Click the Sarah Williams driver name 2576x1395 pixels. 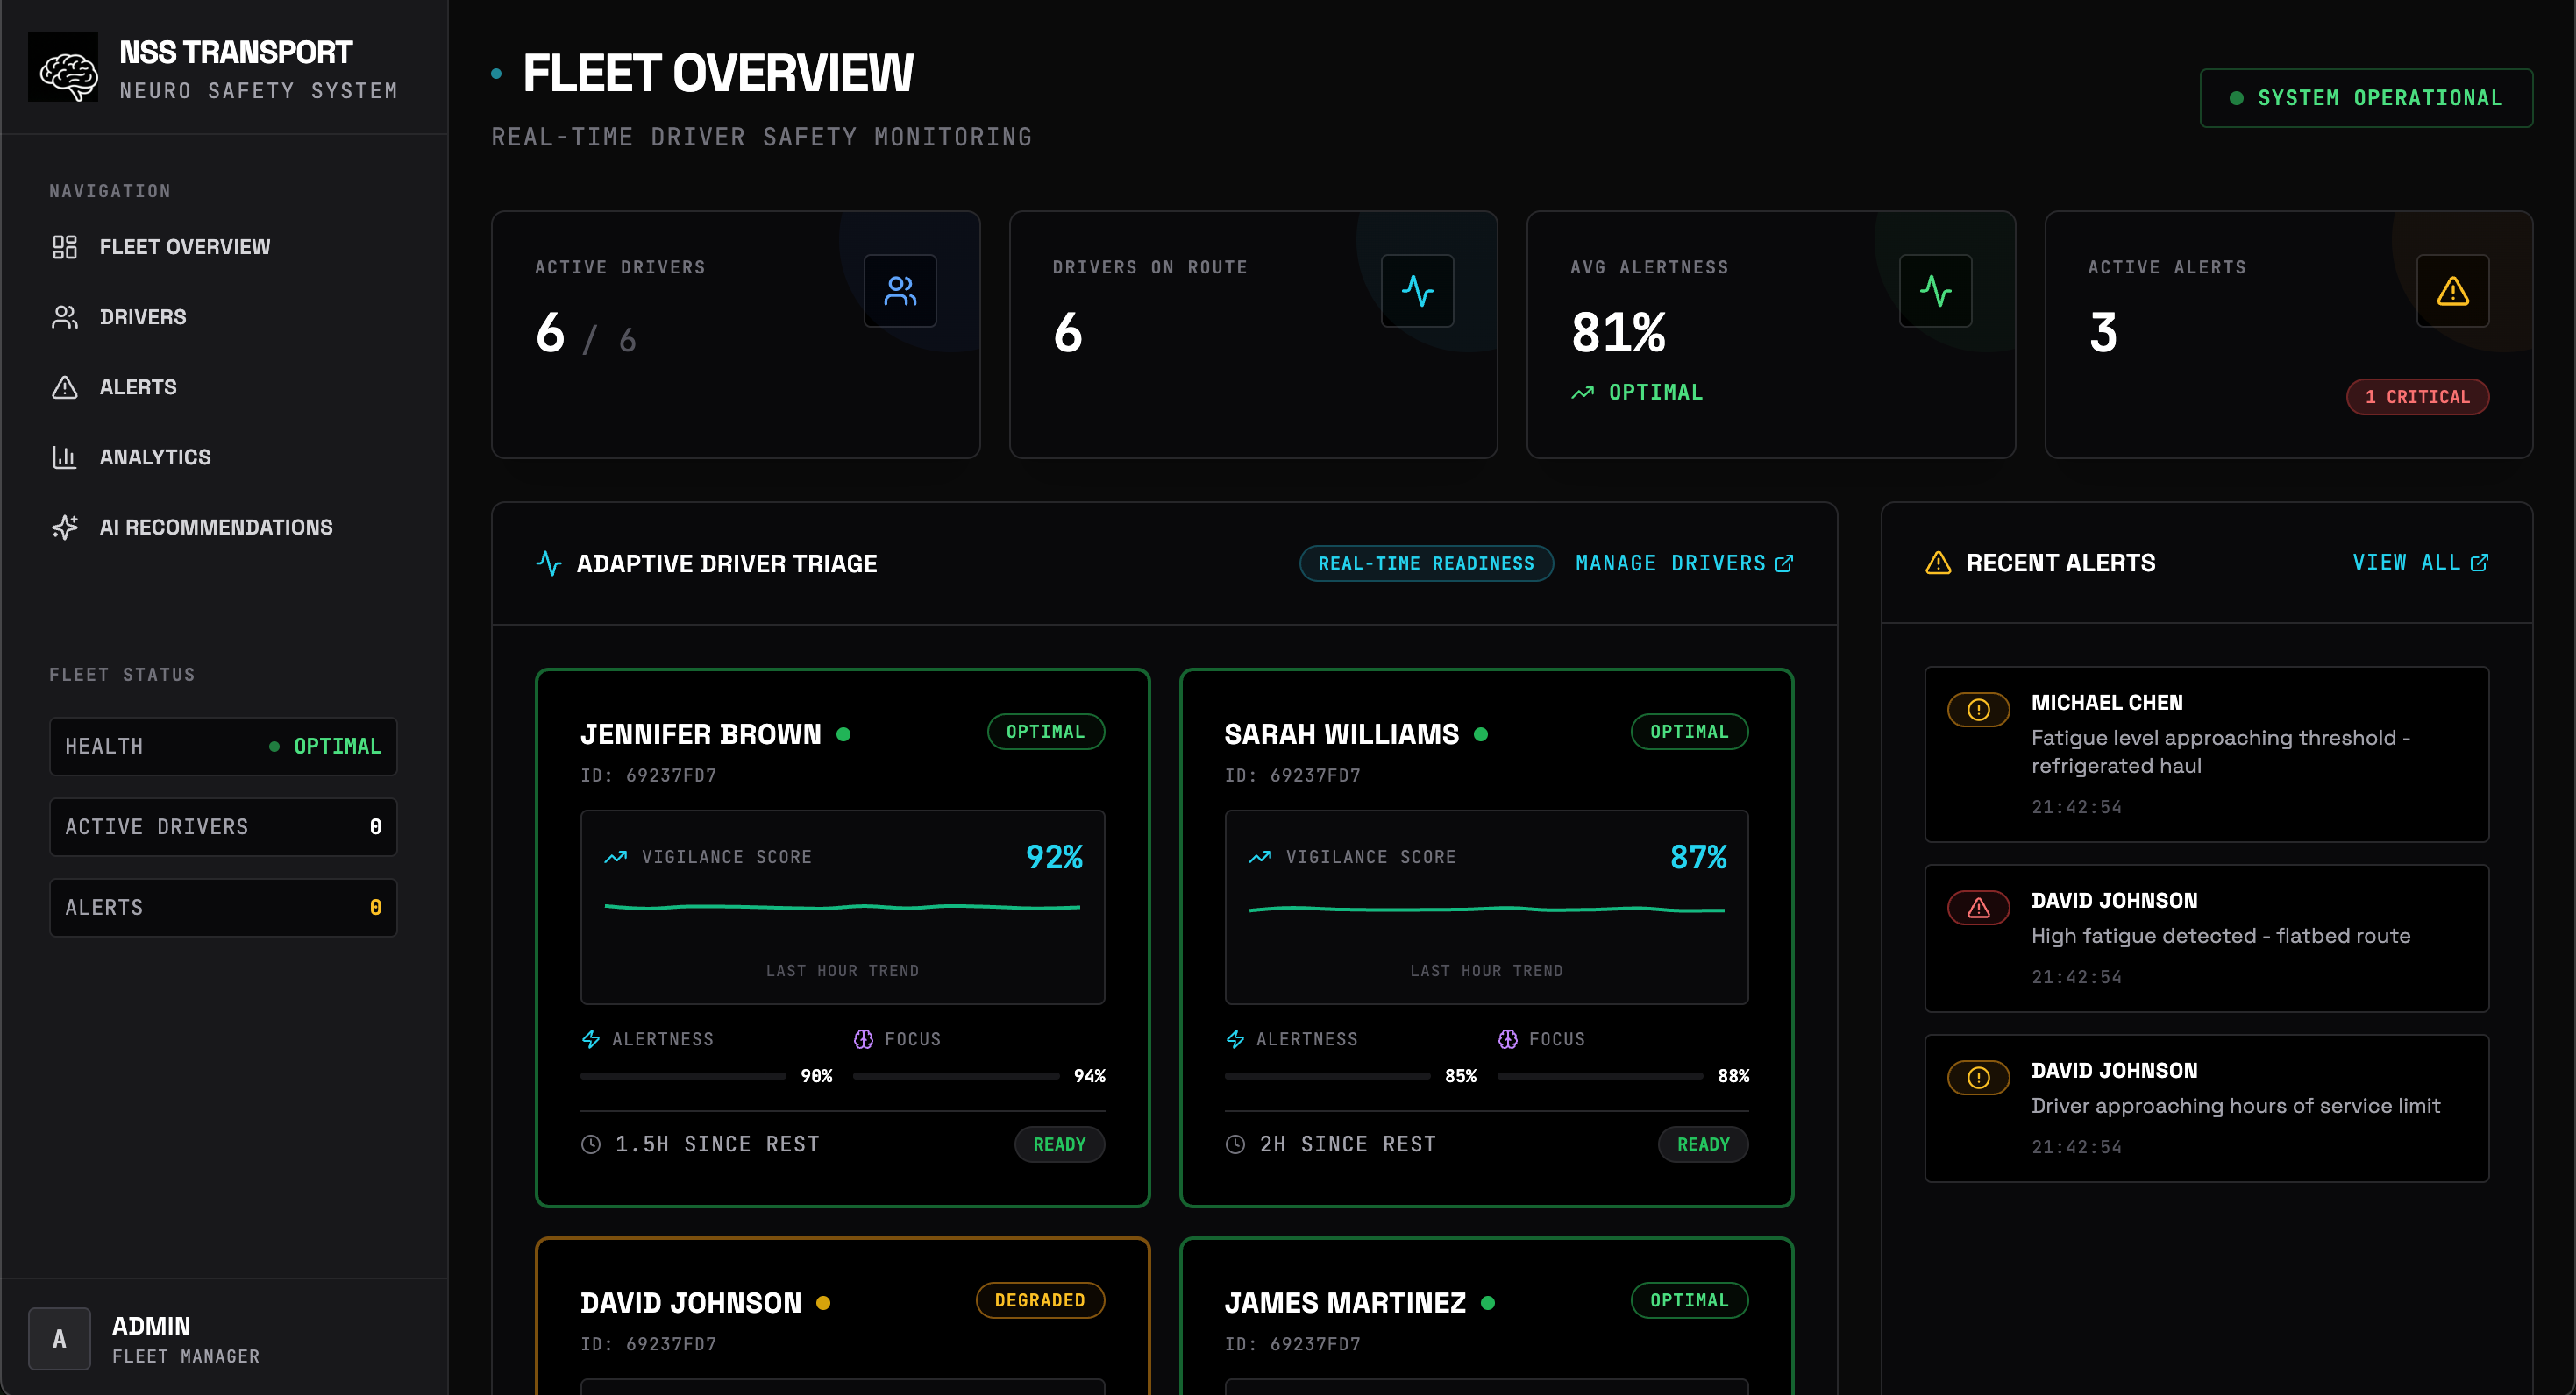(1341, 734)
